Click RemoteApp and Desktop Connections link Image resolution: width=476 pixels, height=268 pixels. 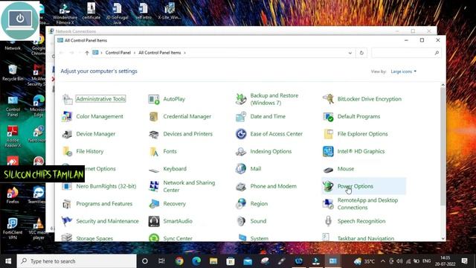[367, 204]
